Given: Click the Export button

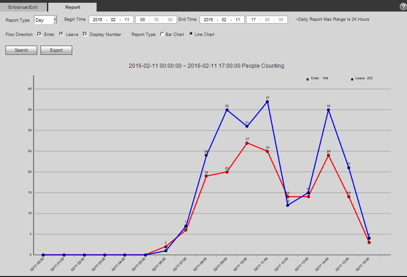Looking at the screenshot, I should (56, 50).
